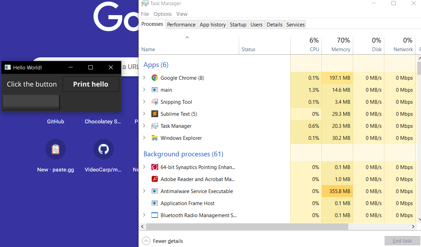Screen dimensions: 421x247
Task: Sort processes by Network column
Action: [400, 45]
